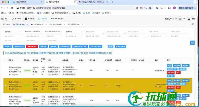Switch to the 在线代付列表 page tab

point(74,24)
